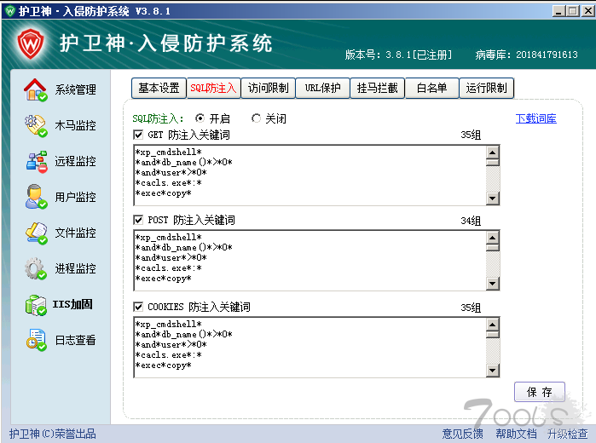Select the 木马监控 sidebar label
The width and height of the screenshot is (596, 443).
click(75, 125)
